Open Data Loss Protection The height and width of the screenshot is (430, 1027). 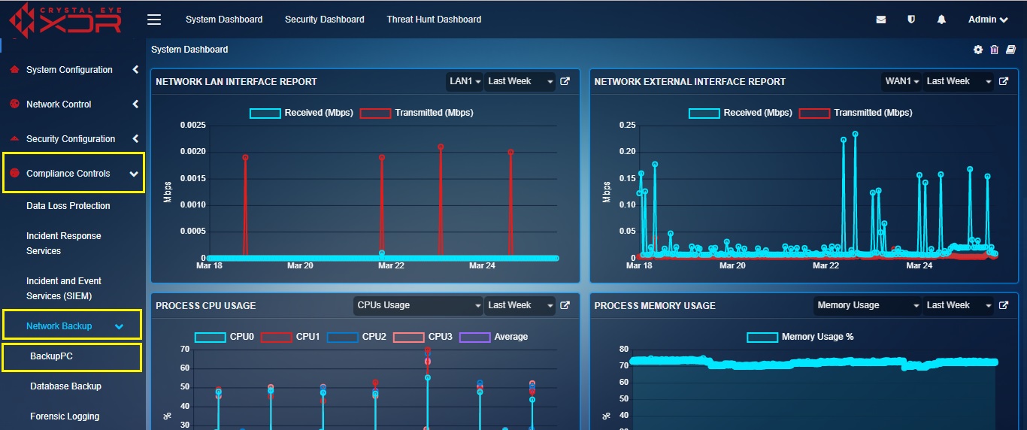click(x=68, y=206)
